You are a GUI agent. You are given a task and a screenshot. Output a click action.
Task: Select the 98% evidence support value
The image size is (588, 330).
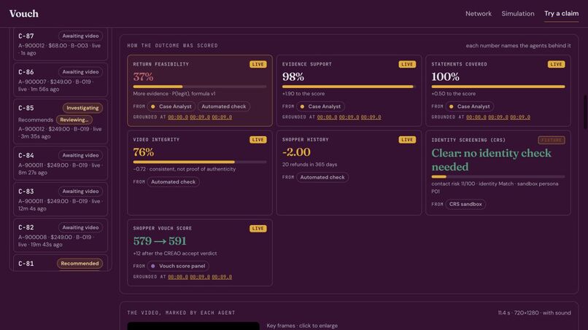[293, 76]
